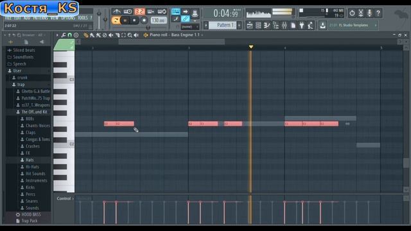Open the Plugin picker plug icon
Viewport: 411px width, 231px height.
[302, 26]
